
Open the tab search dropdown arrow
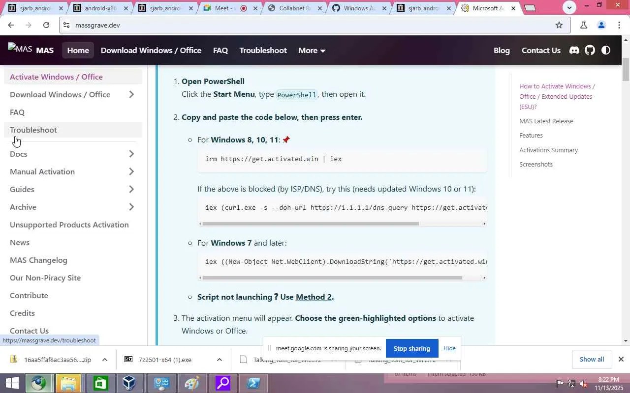[x=569, y=7]
